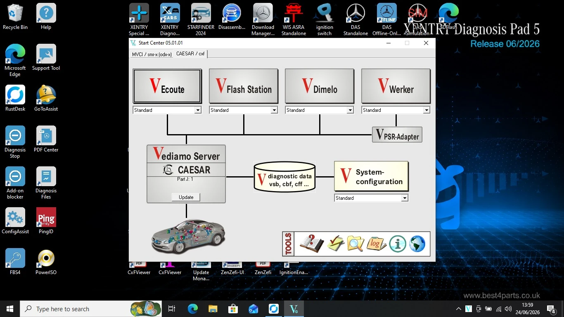Viewport: 564px width, 317px height.
Task: Open DAS Standalone desktop icon
Action: coord(356,20)
